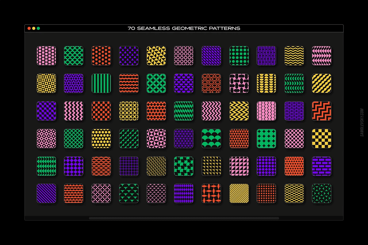Open the green scales pattern in fourth row

pyautogui.click(x=211, y=139)
